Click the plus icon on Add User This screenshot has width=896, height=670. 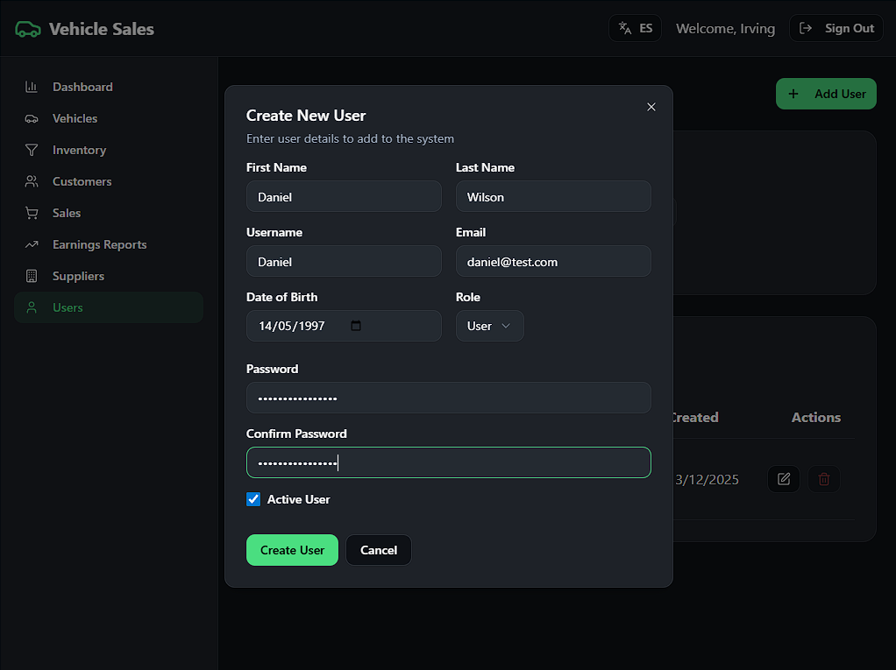[793, 94]
